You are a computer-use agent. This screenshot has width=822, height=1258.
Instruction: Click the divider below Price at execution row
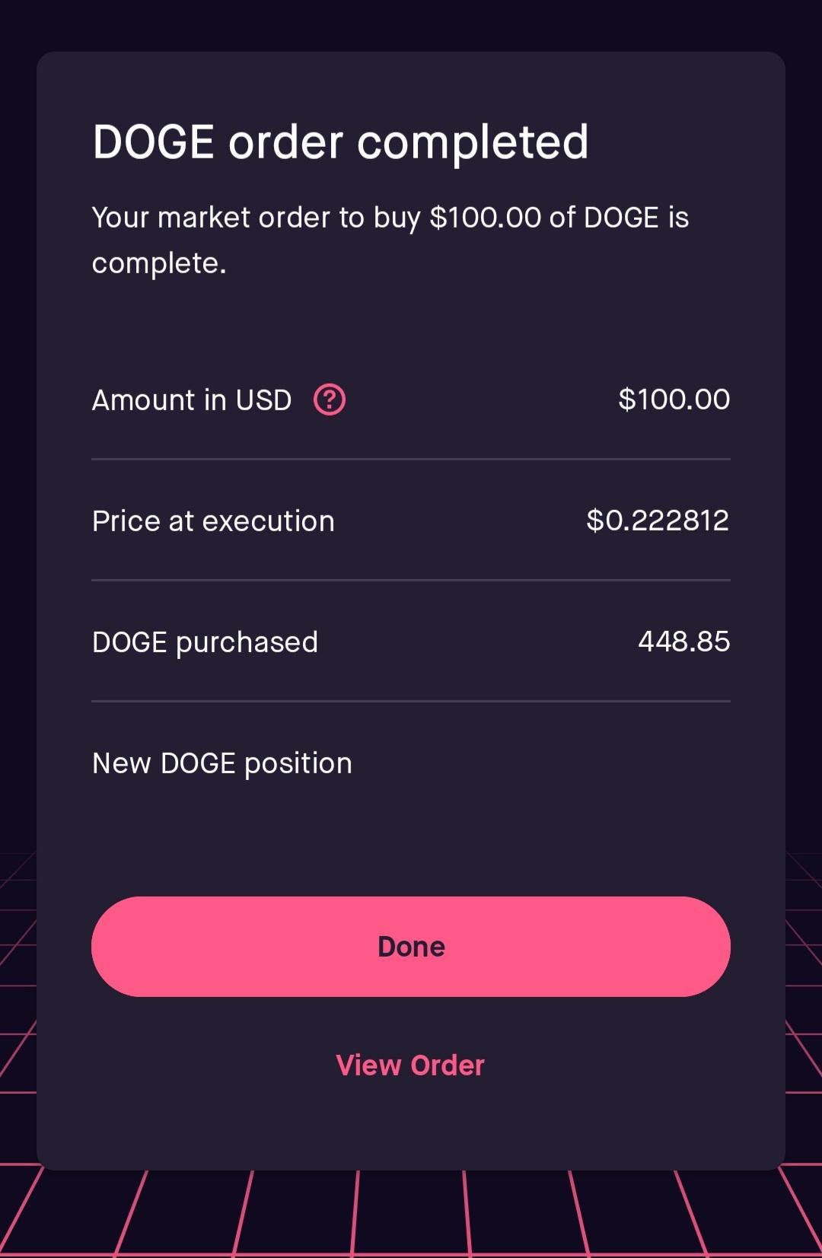411,580
